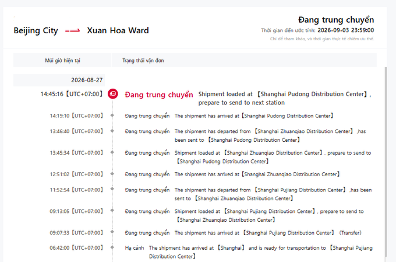The height and width of the screenshot is (262, 396).
Task: Select the timeline marker for 11:52:54
Action: 112,189
